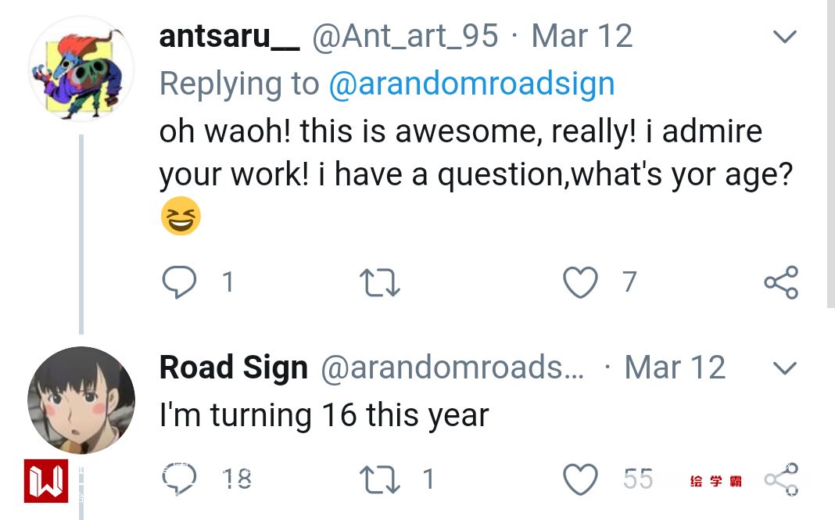Expand options chevron on Road Sign's tweet
835x520 pixels.
pos(783,368)
